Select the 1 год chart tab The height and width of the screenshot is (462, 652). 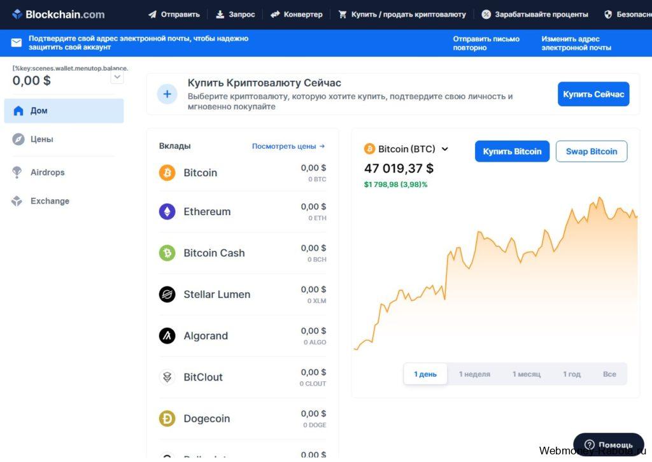coord(572,374)
